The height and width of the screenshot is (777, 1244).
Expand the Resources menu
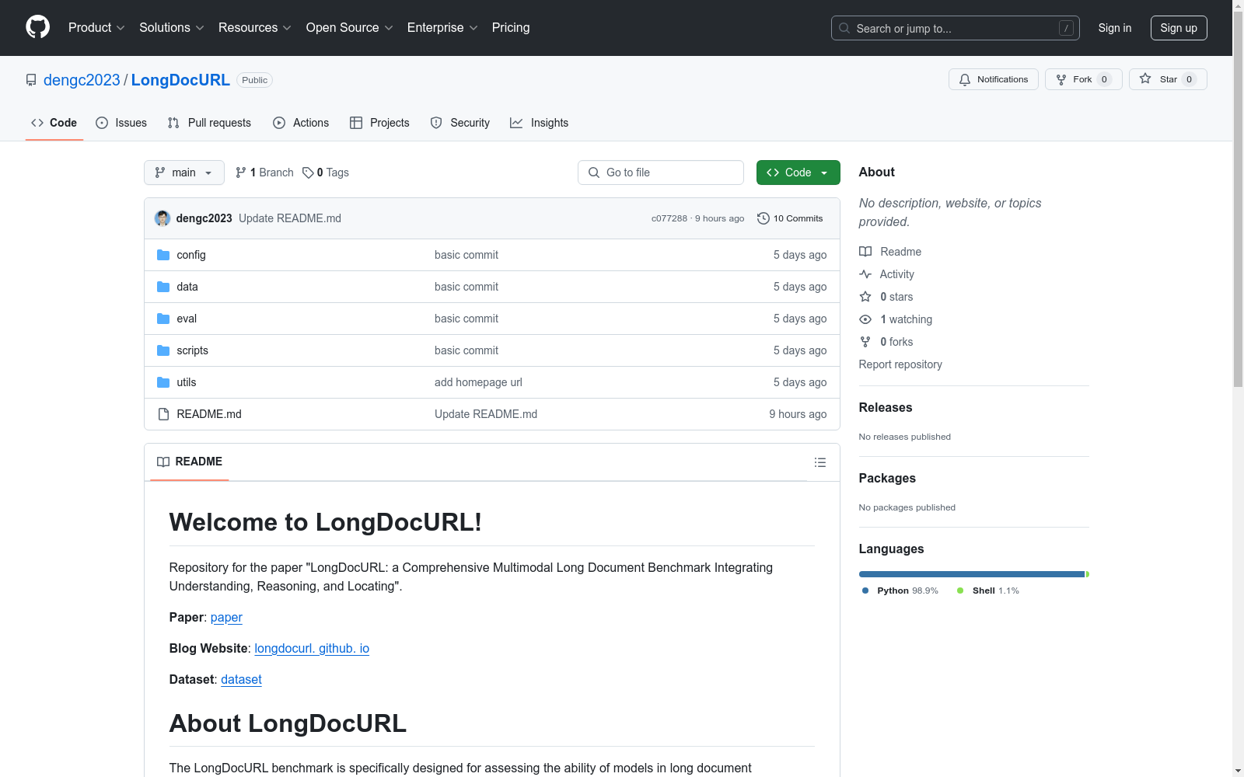tap(255, 27)
